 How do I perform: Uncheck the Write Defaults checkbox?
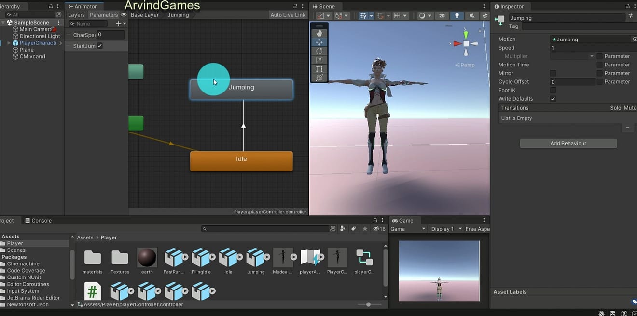[553, 98]
